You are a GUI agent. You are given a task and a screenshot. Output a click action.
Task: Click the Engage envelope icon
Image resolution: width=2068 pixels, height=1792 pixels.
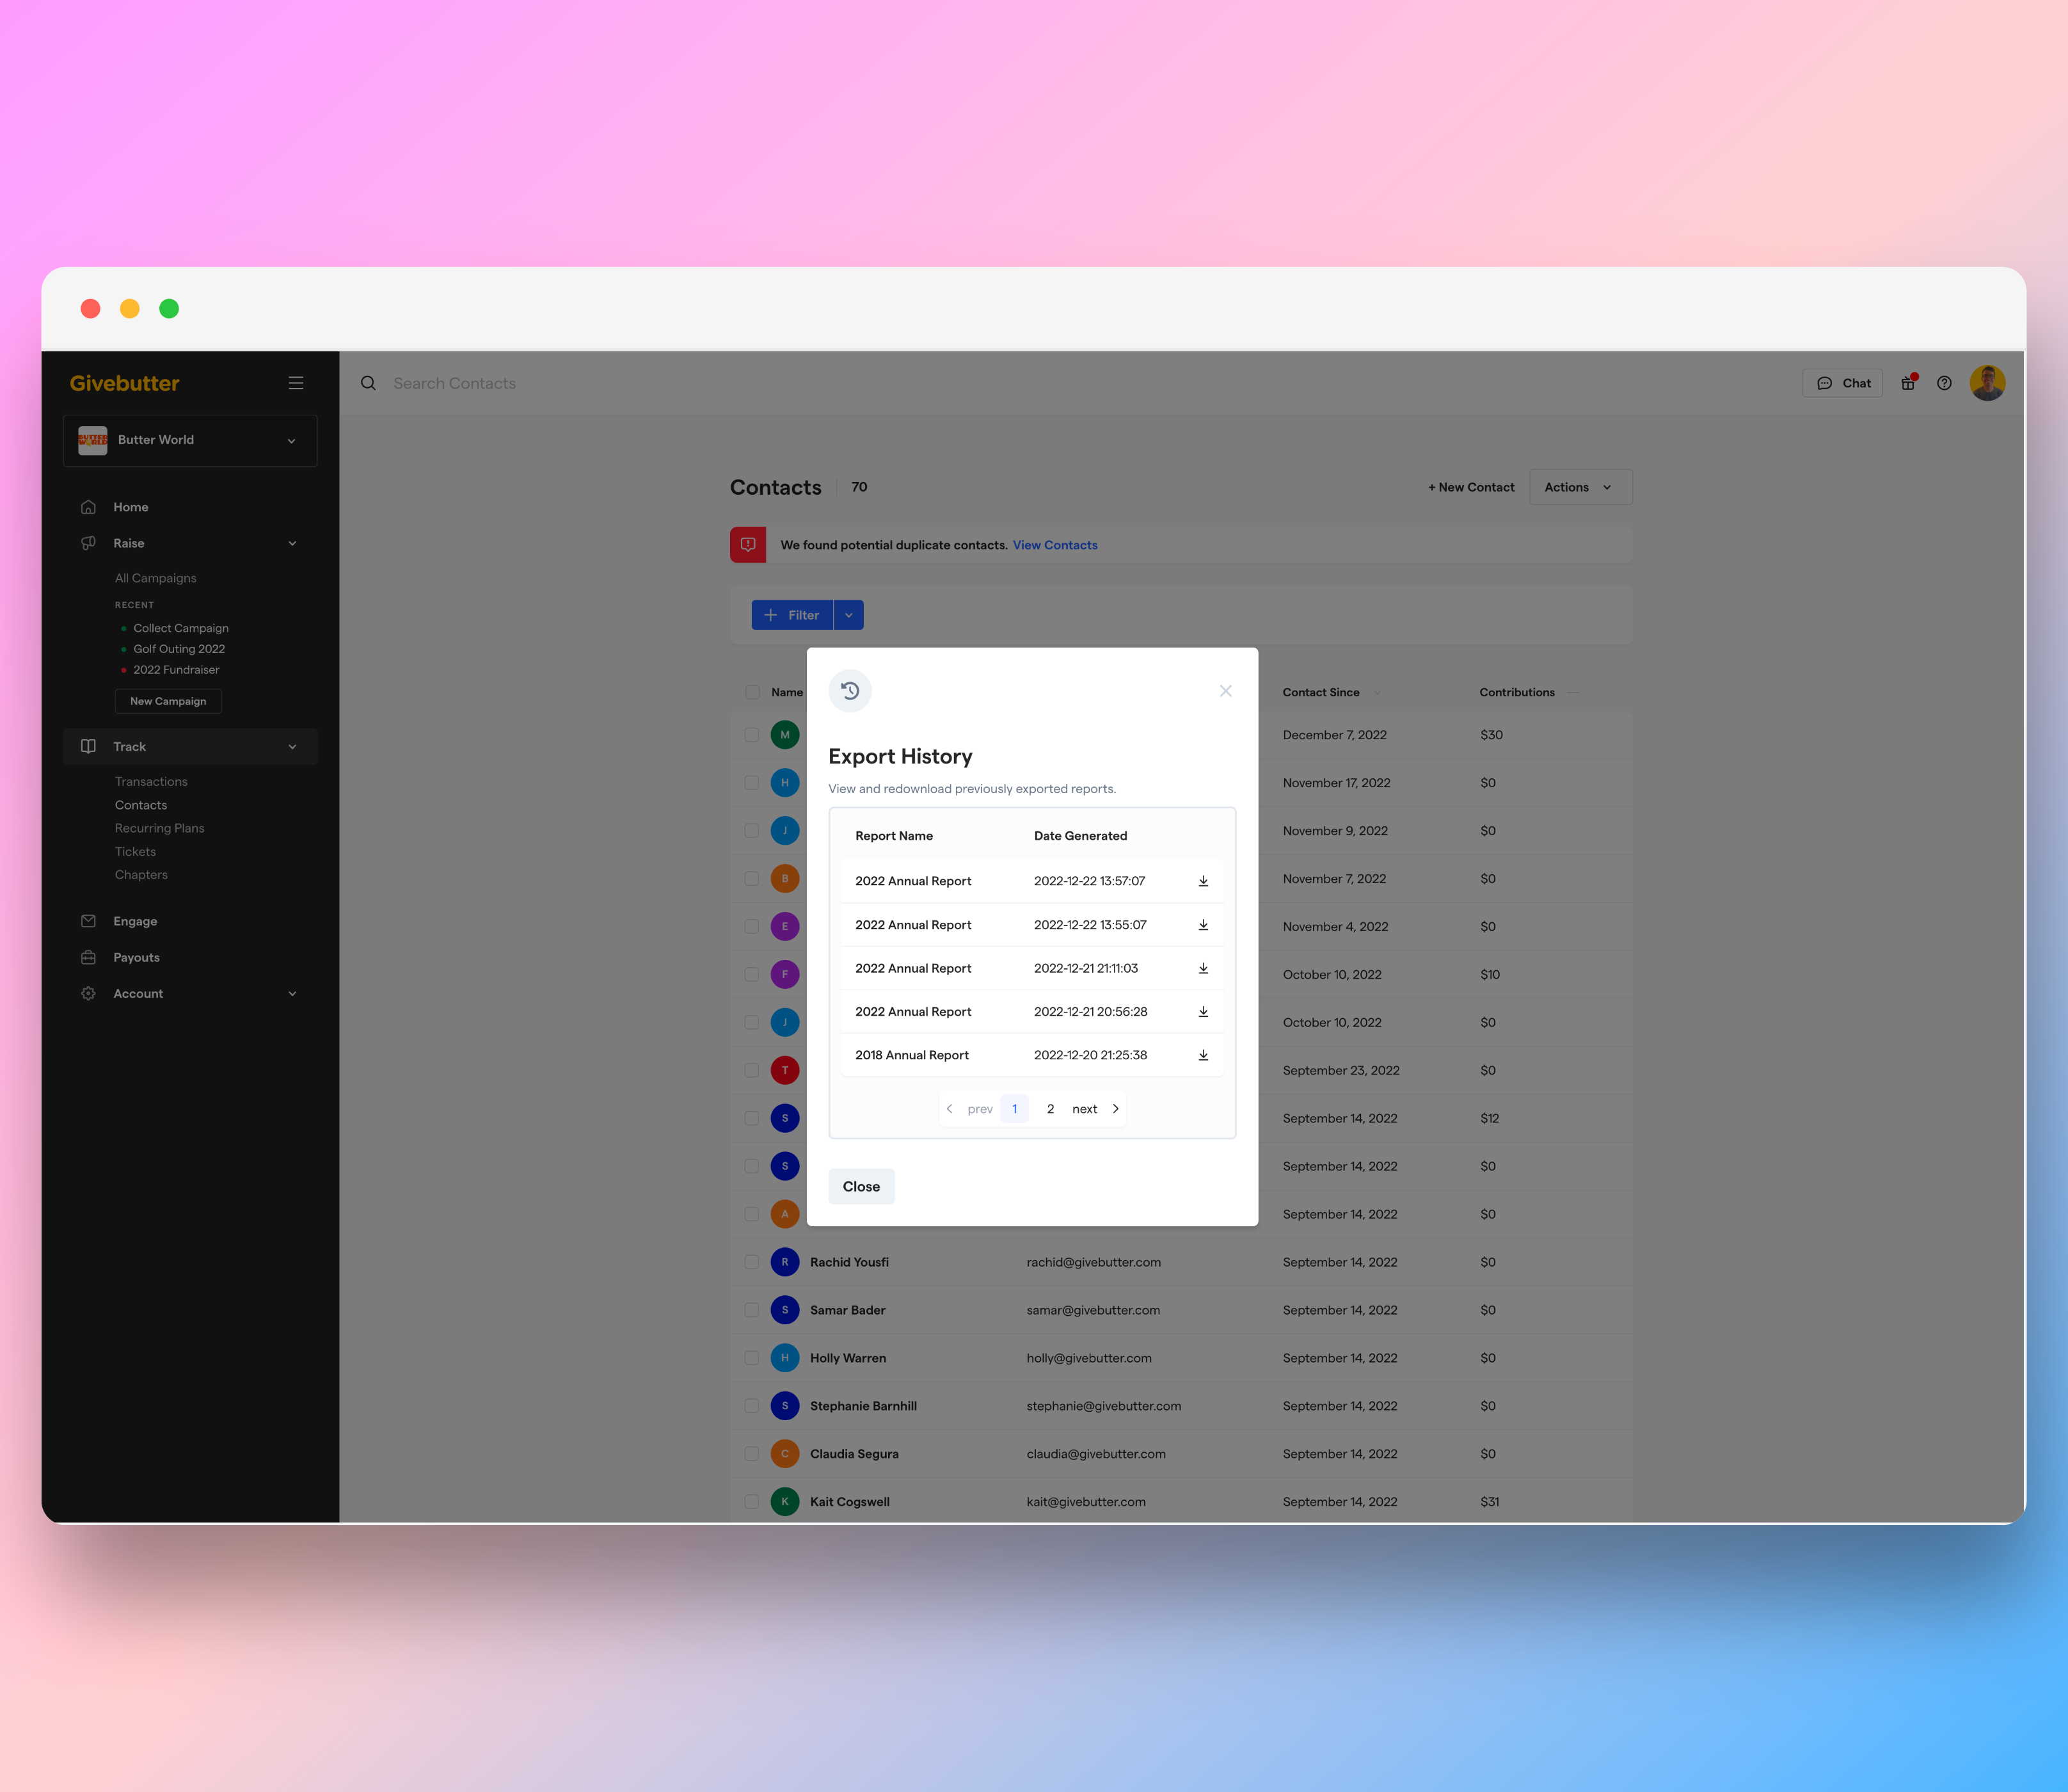[x=89, y=921]
